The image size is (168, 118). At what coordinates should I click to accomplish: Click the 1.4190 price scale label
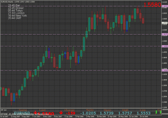tap(165, 74)
